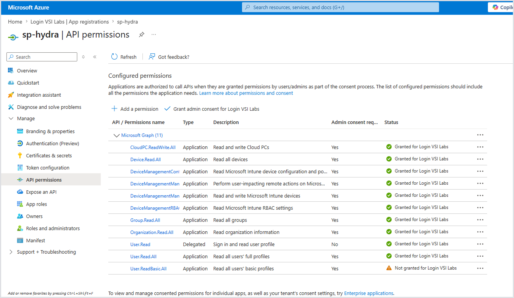Collapse the sidebar menu with double chevron
This screenshot has height=298, width=514.
[x=95, y=57]
